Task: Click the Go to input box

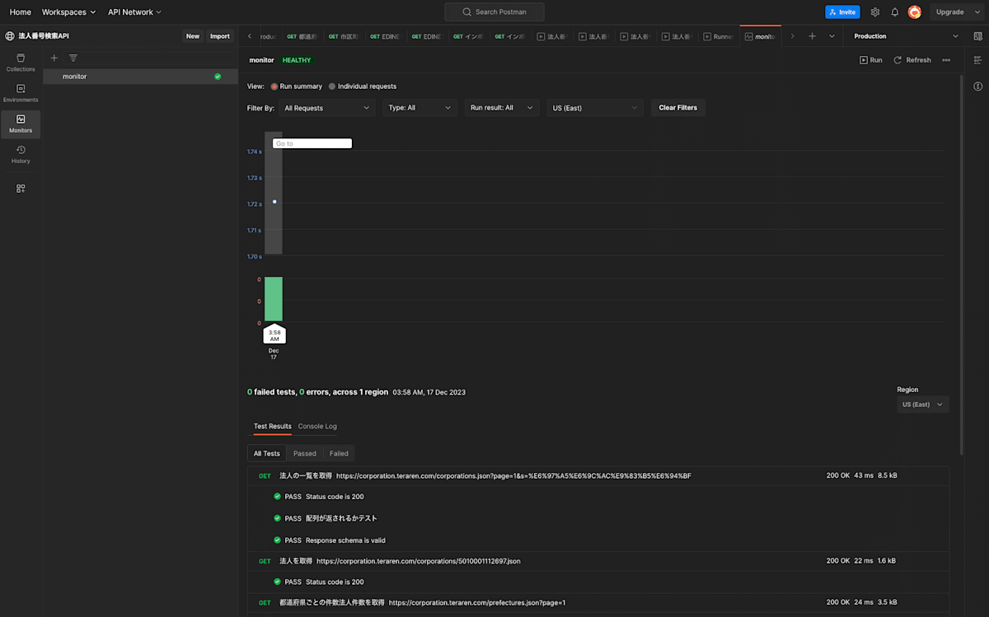Action: [312, 143]
